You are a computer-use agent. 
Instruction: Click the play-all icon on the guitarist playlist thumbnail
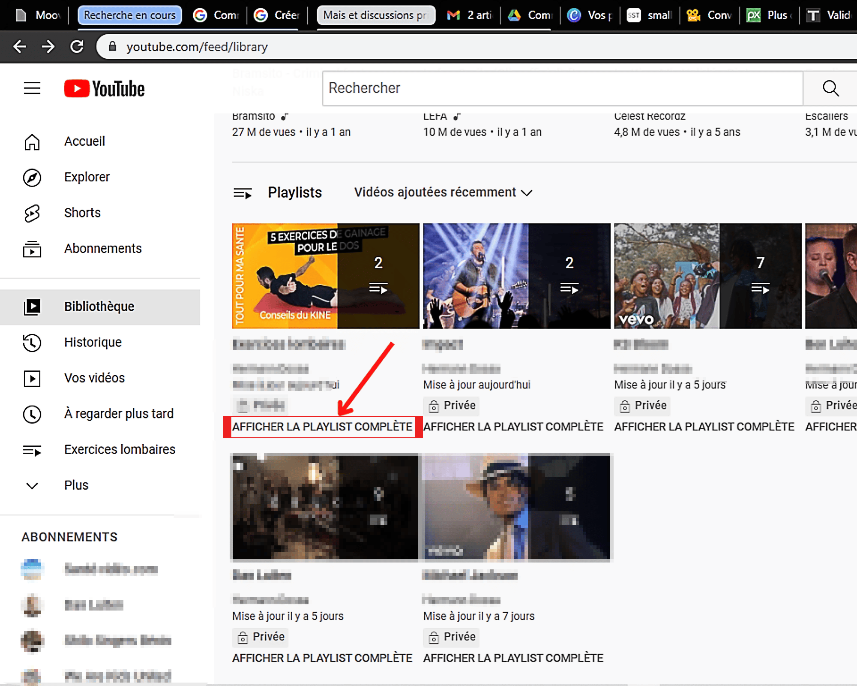coord(569,289)
